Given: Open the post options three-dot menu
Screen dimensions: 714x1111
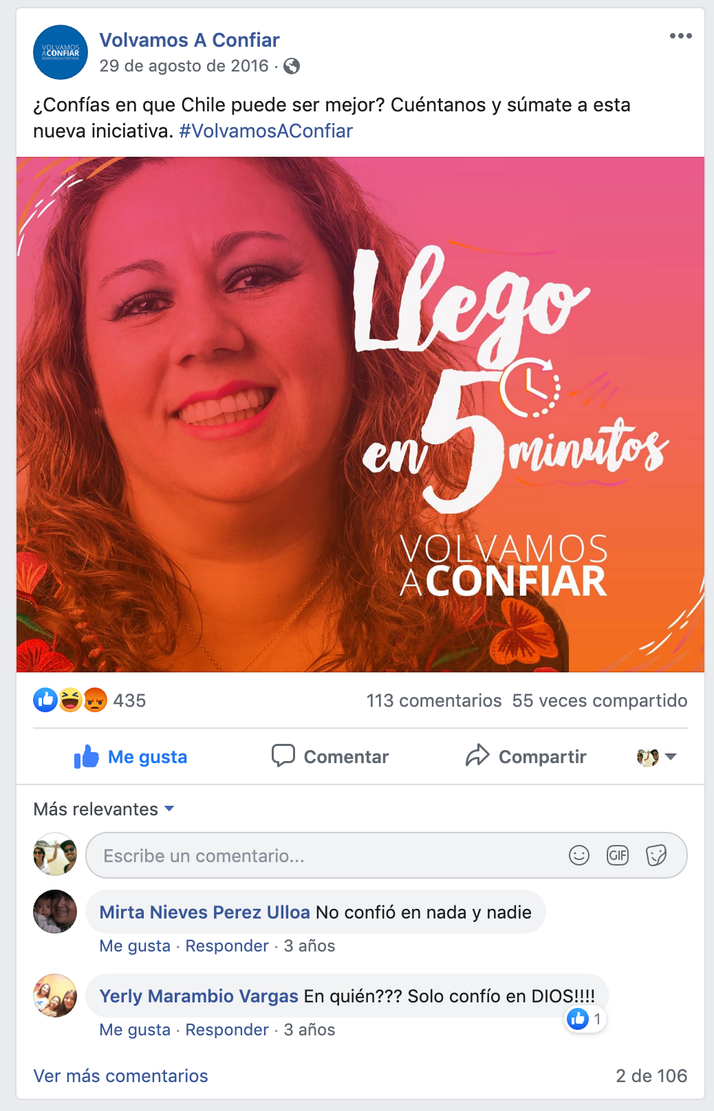Looking at the screenshot, I should [x=680, y=36].
